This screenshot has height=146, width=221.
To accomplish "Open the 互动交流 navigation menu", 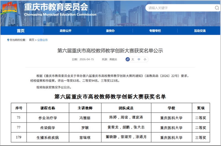I will pyautogui.click(x=199, y=31).
